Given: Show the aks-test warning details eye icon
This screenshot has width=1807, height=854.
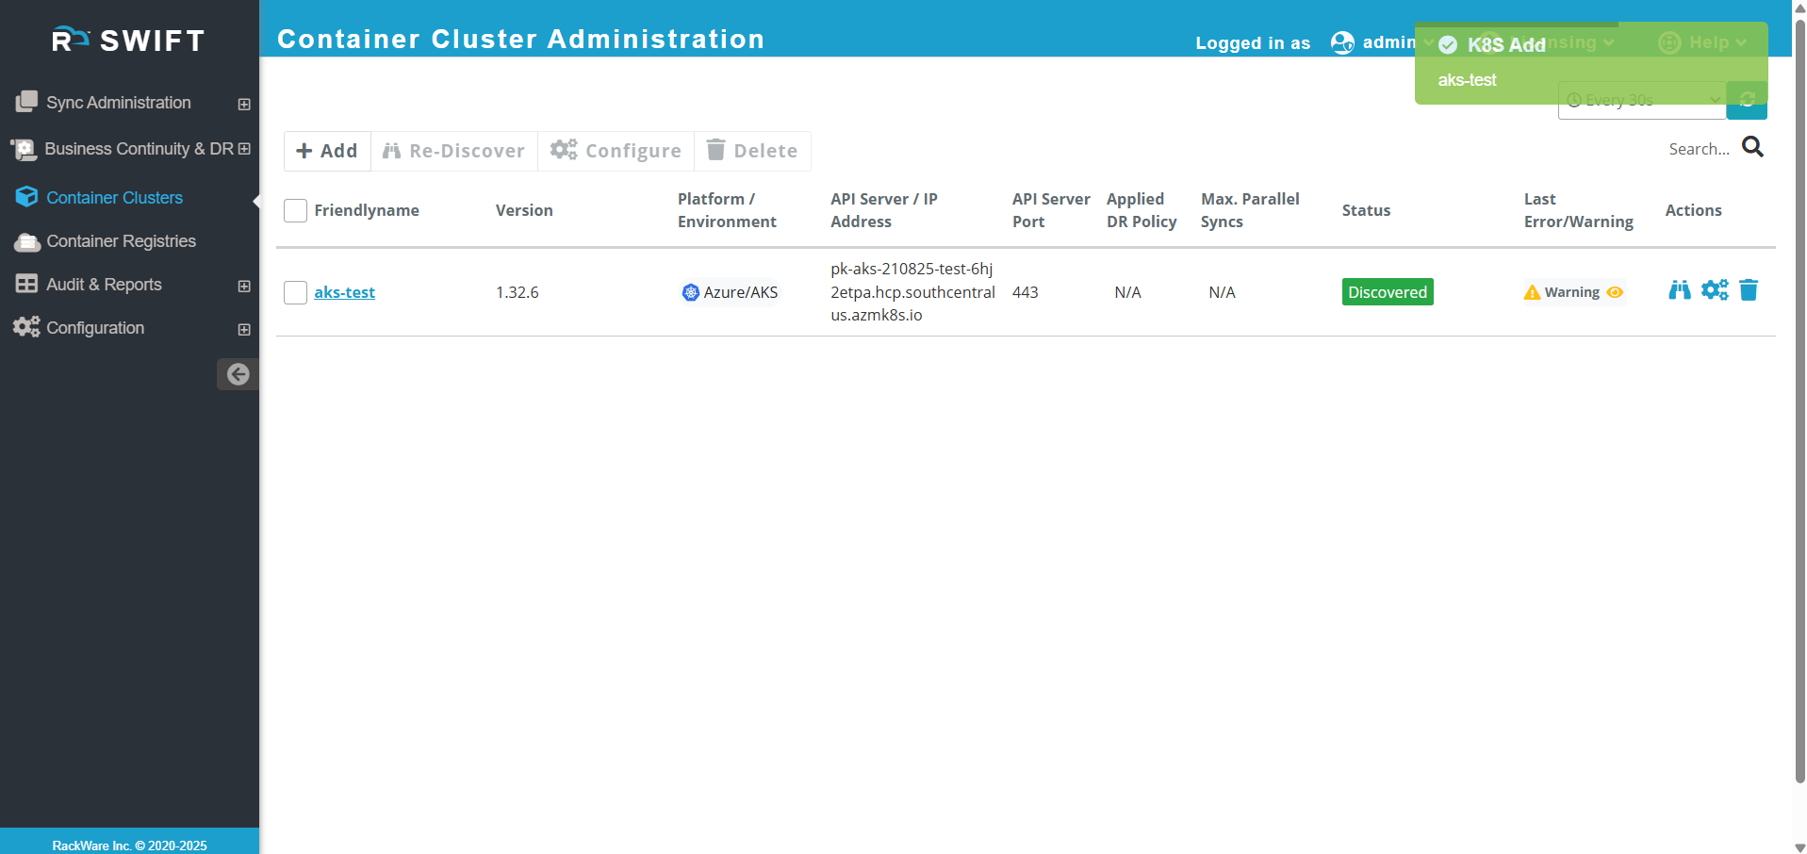Looking at the screenshot, I should click(x=1615, y=292).
